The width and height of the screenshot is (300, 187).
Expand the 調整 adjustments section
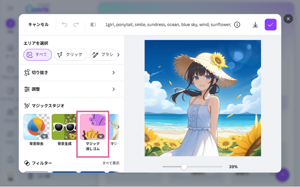[71, 89]
